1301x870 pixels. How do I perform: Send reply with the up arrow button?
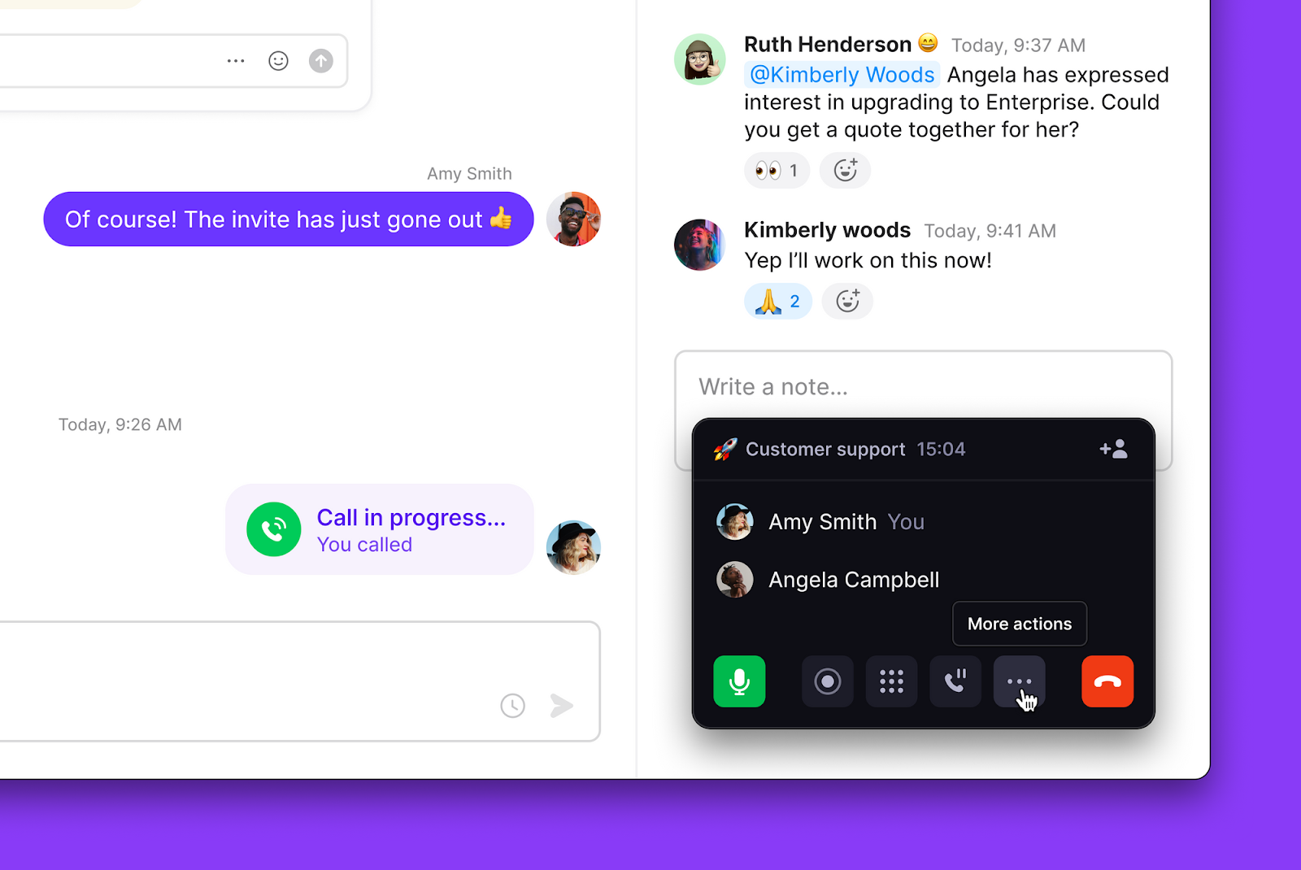(321, 61)
